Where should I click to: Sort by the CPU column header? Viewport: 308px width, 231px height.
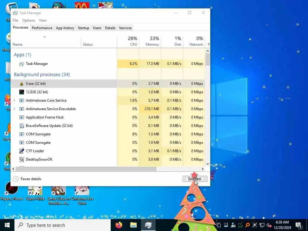(128, 42)
